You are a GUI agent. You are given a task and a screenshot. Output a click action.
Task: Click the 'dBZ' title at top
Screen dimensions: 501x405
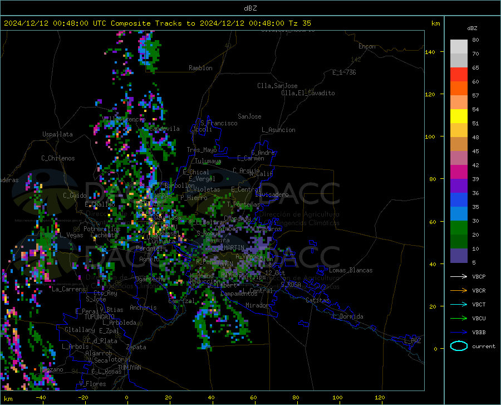pos(250,8)
